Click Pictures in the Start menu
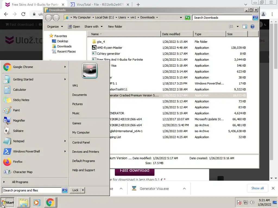Screen dimensions: 278x208 point(77,104)
